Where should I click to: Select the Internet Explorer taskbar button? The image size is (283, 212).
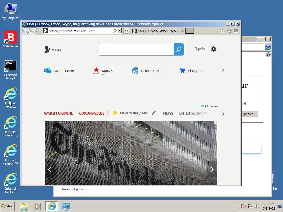52,206
